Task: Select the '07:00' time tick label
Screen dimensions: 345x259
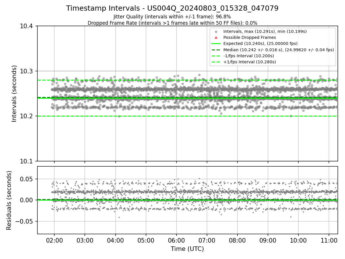Action: (x=207, y=240)
